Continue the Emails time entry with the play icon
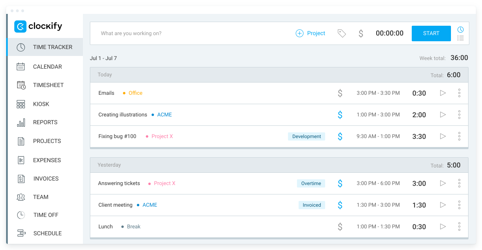Viewport: 482px width, 250px height. click(x=443, y=93)
